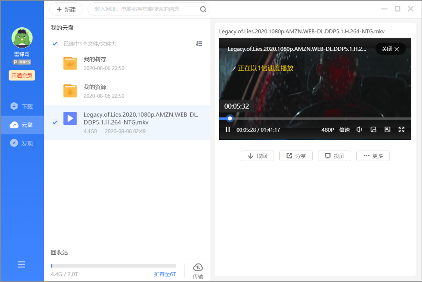Open the 我的资源 folder icon
Screen dimensions: 422x282
(70, 91)
